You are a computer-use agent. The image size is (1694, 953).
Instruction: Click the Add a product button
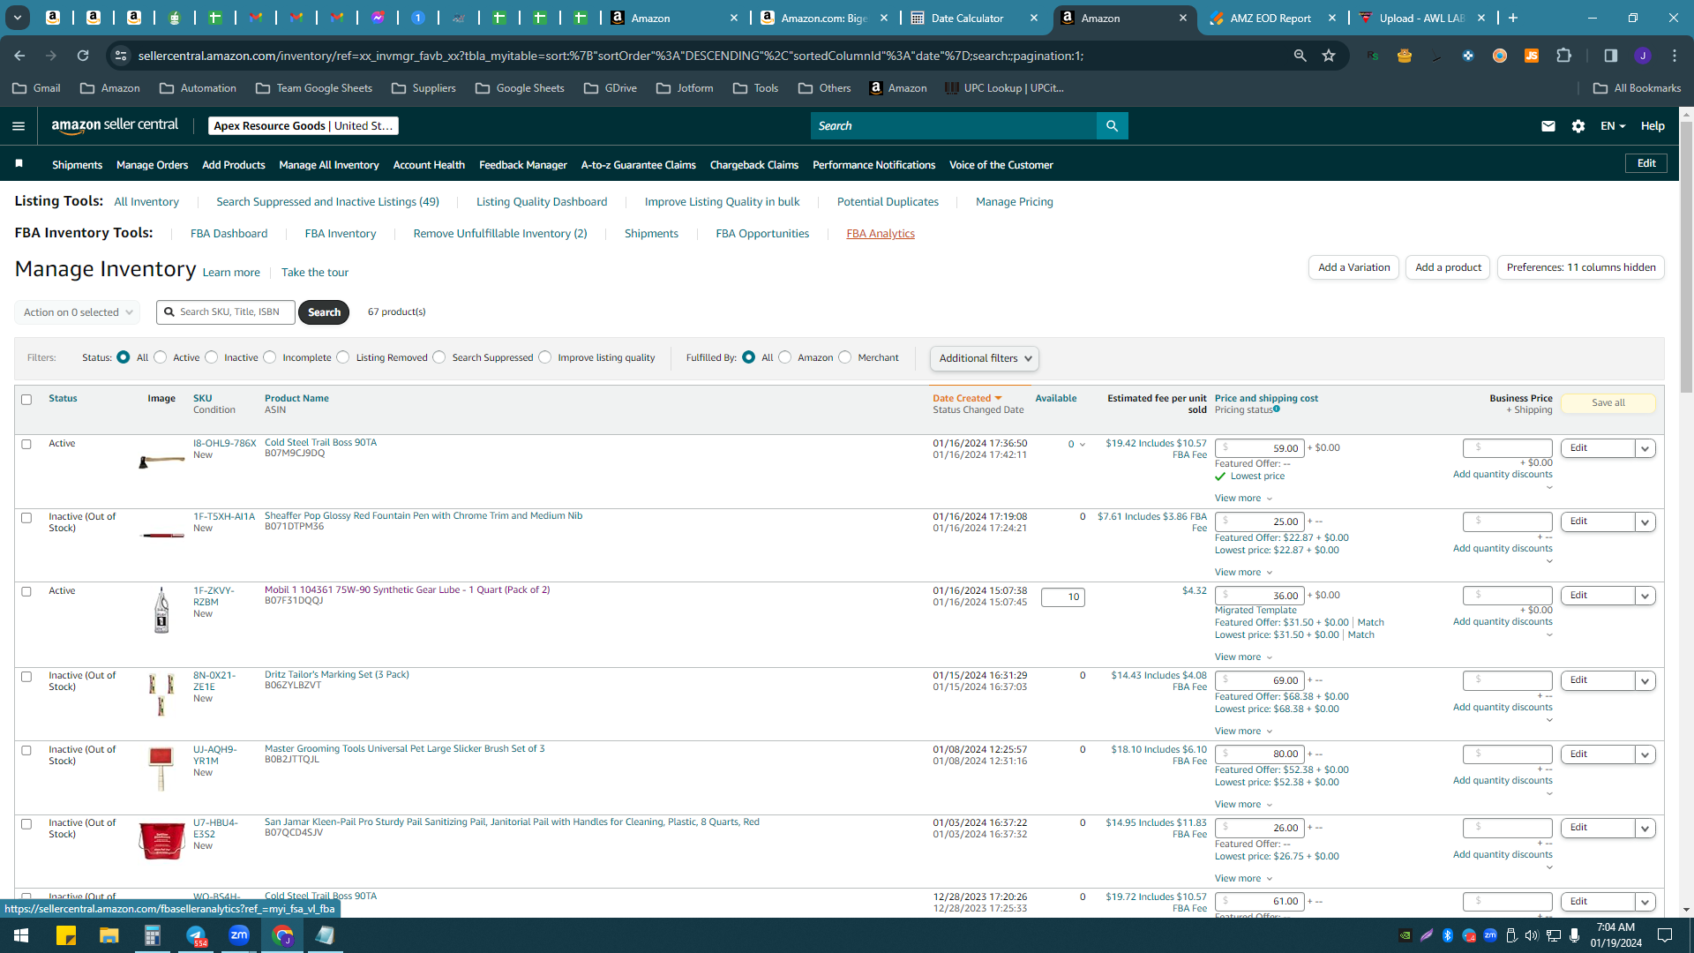tap(1448, 267)
